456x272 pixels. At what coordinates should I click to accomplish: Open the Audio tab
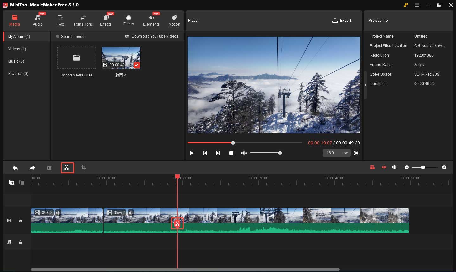pyautogui.click(x=38, y=20)
